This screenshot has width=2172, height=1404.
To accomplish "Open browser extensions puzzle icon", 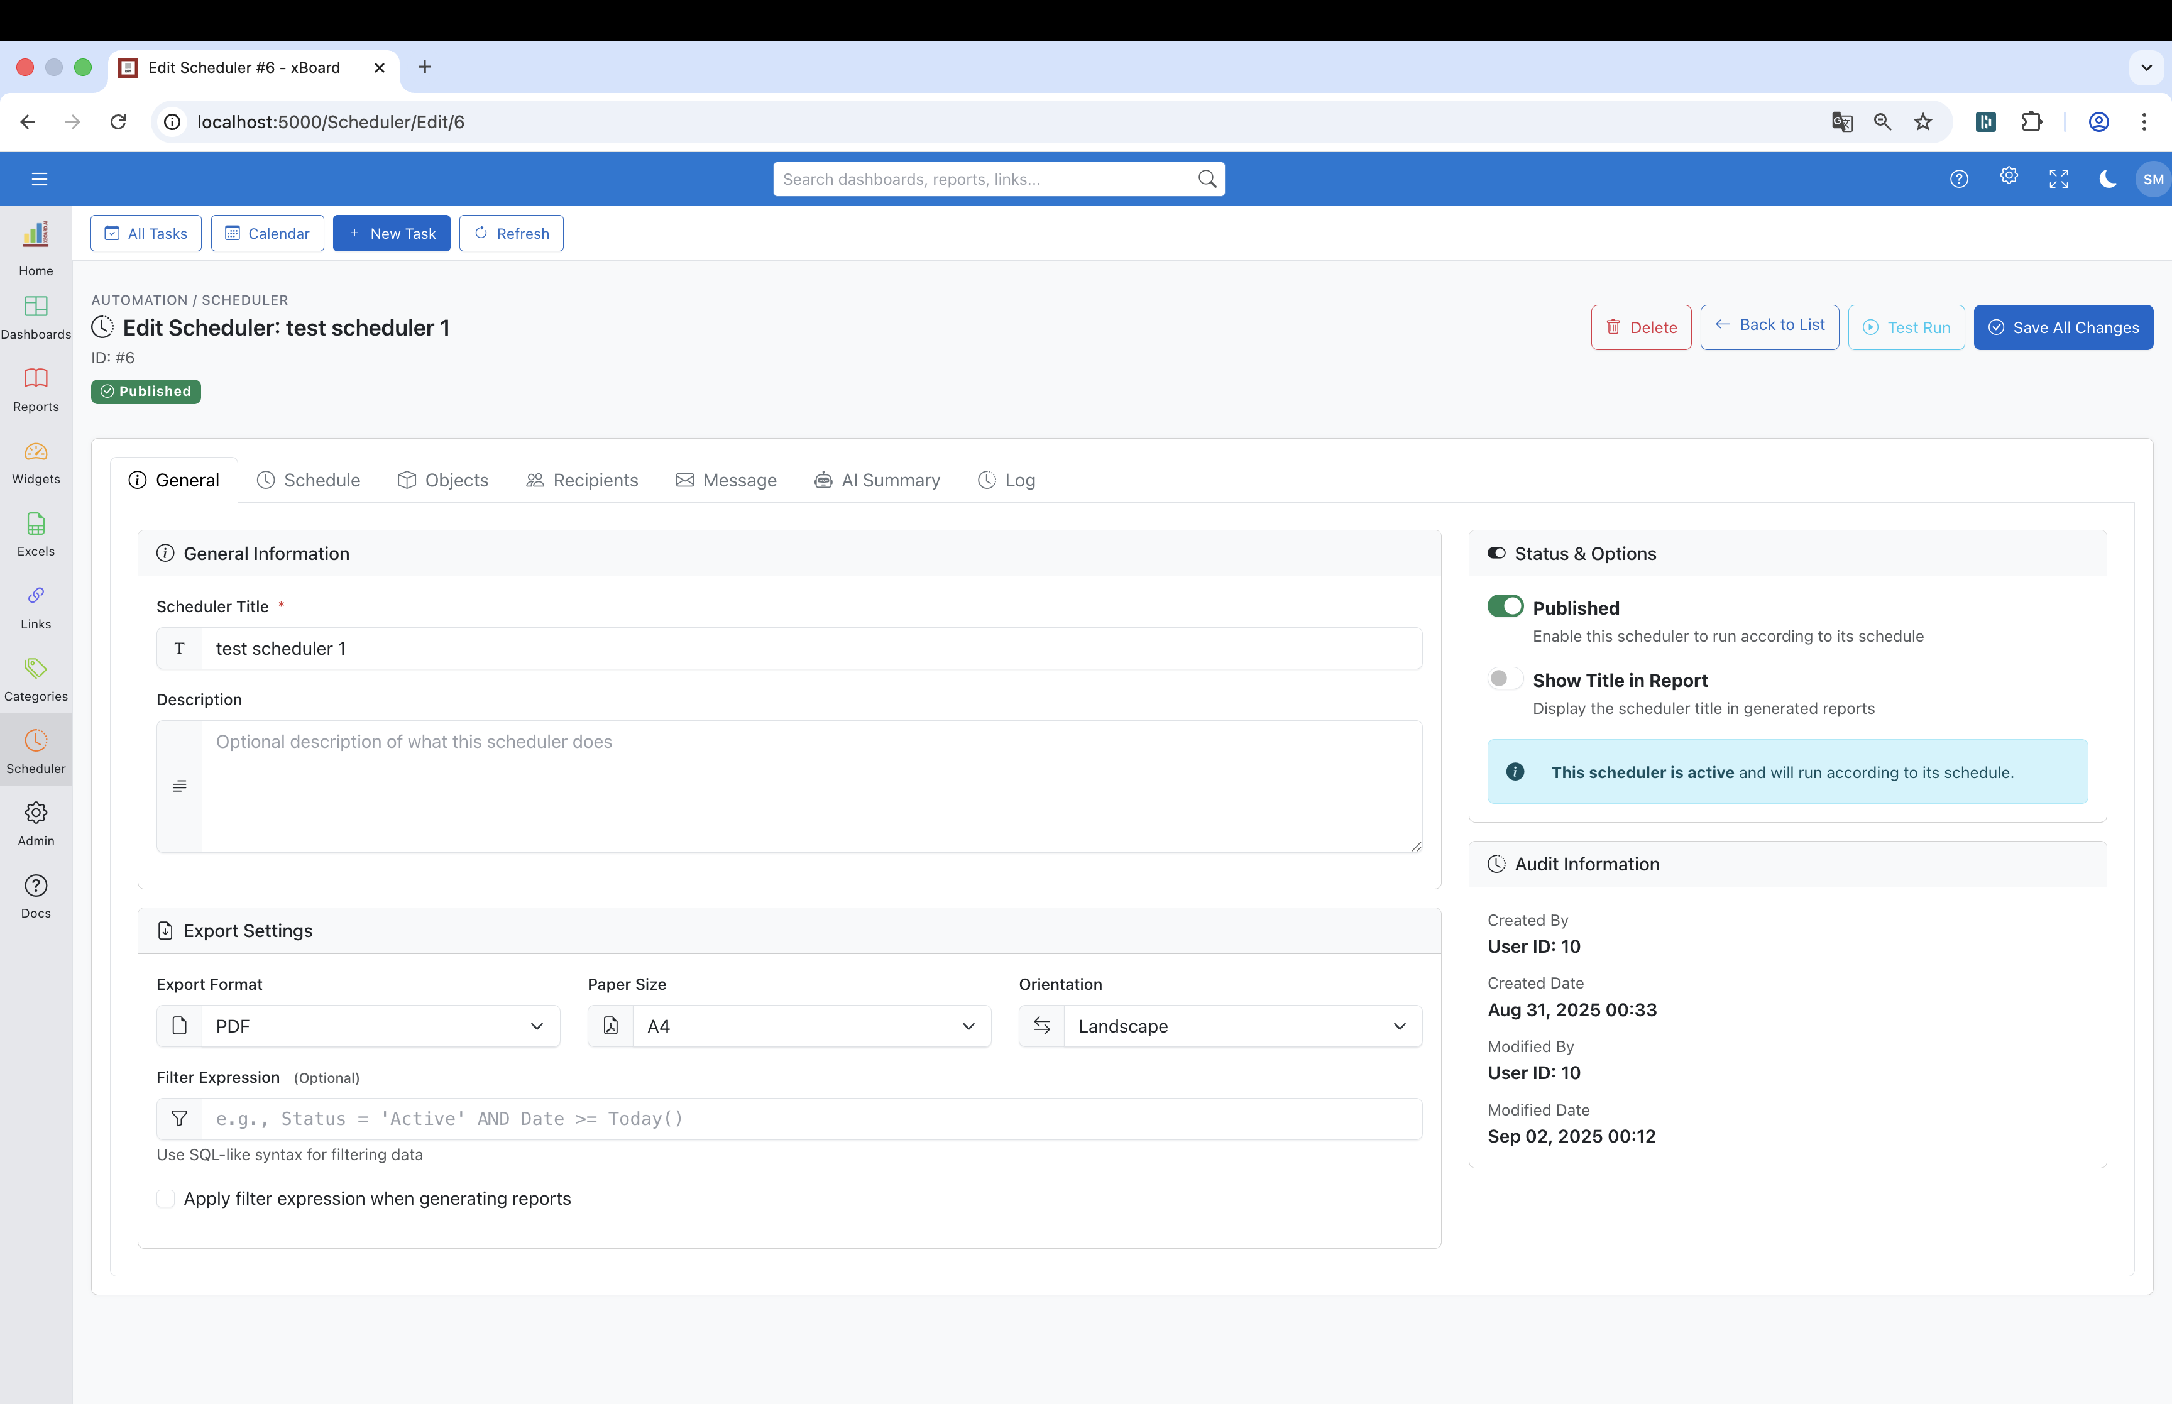I will click(2032, 122).
